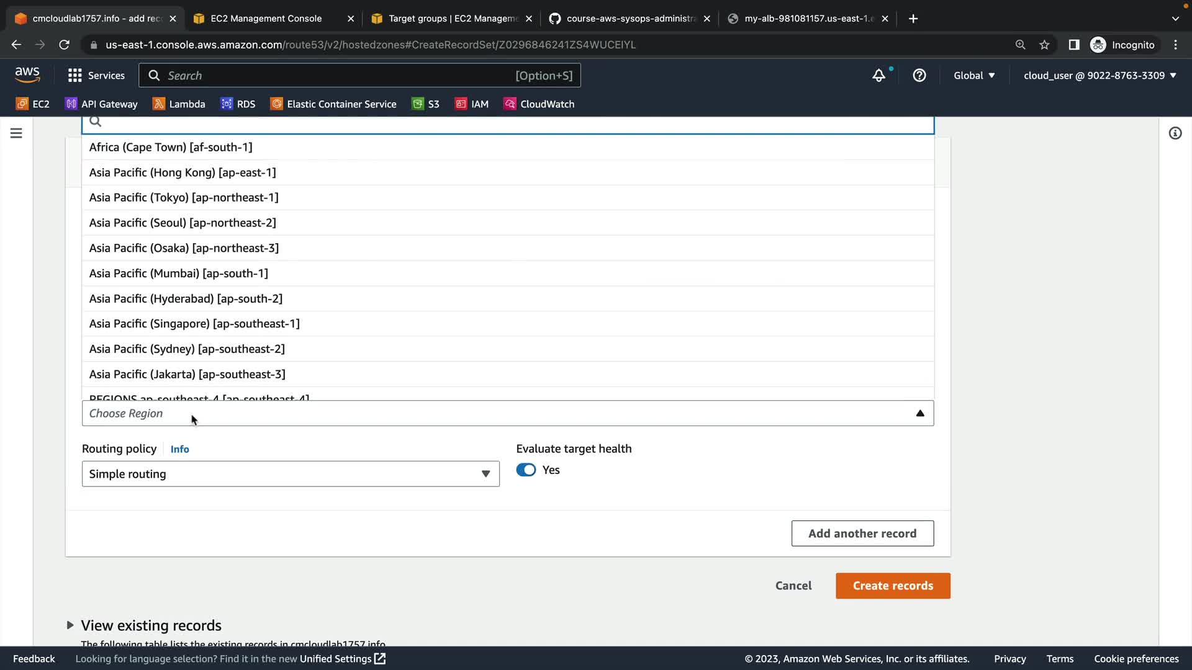Toggle Evaluate target health switch

[x=526, y=470]
